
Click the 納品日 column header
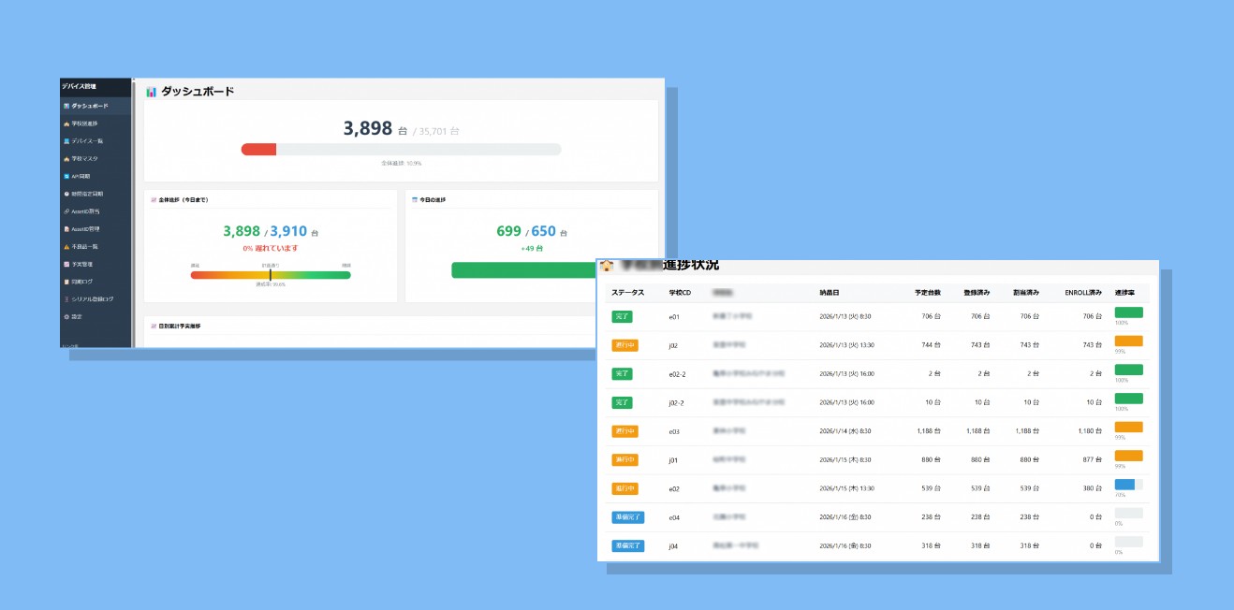tap(830, 293)
